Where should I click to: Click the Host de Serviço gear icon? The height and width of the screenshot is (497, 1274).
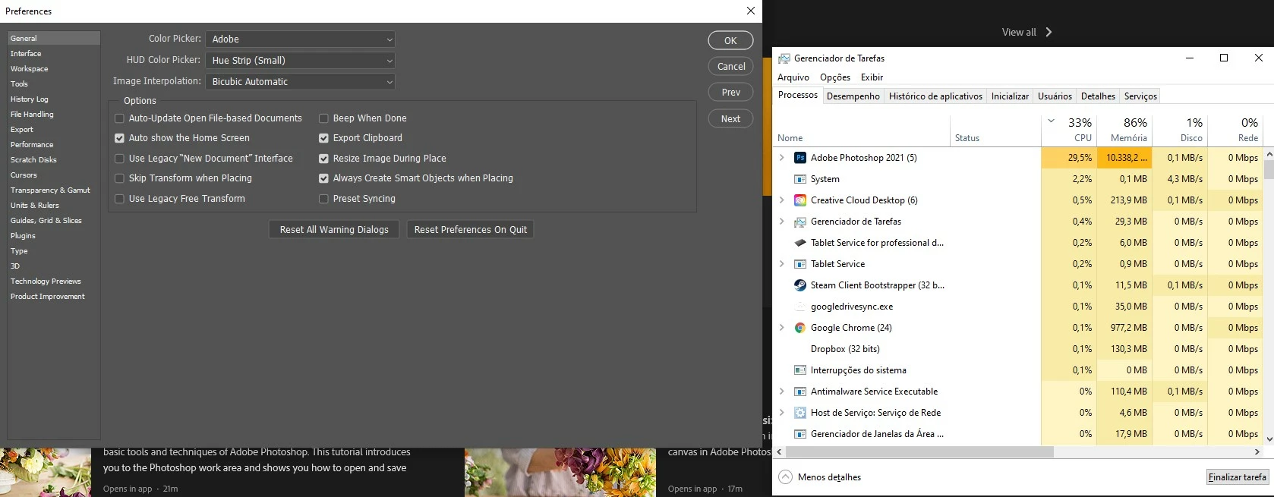tap(799, 413)
